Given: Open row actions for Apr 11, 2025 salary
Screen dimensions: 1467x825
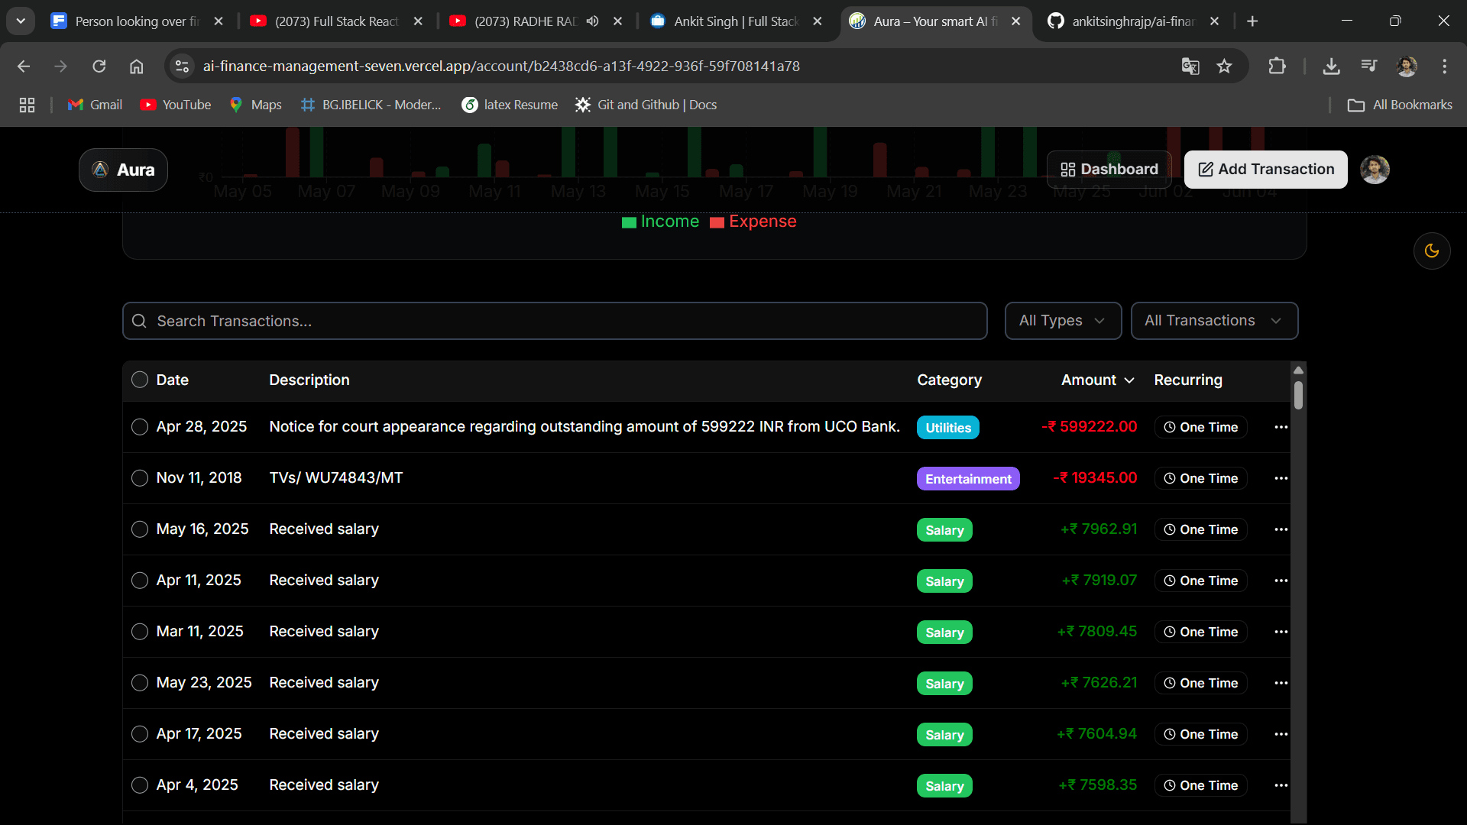Looking at the screenshot, I should coord(1281,581).
